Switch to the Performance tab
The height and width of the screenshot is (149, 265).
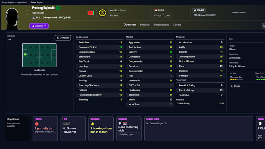click(162, 25)
